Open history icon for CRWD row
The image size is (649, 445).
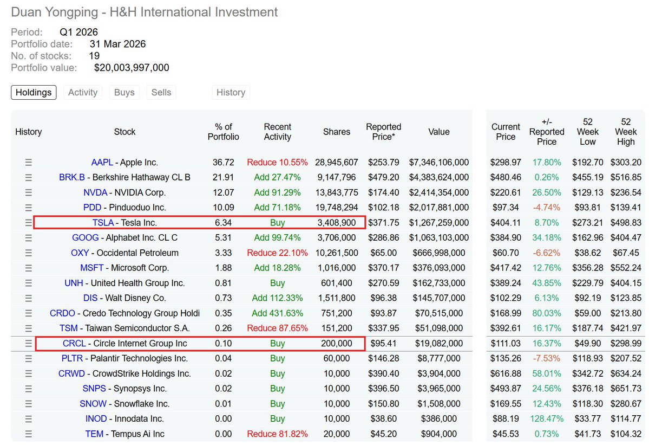click(x=29, y=374)
